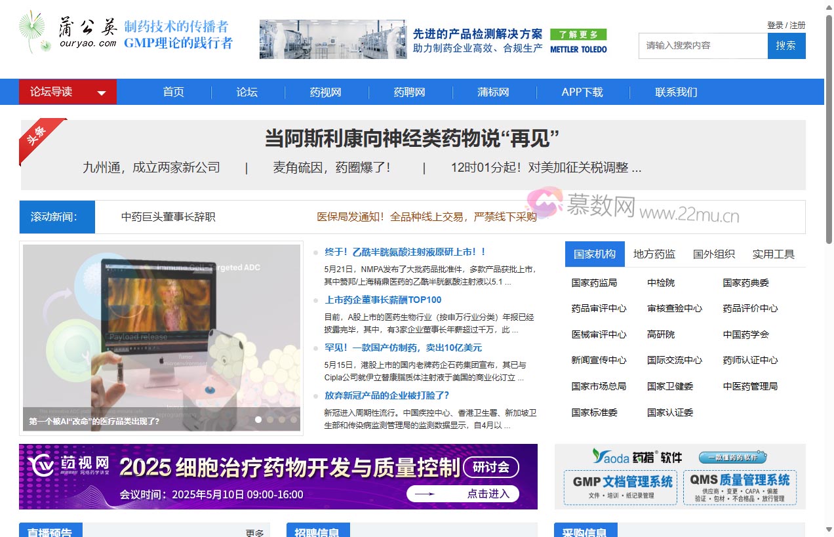Open the 国家药监局 link
Screen dimensions: 834x537
click(594, 283)
